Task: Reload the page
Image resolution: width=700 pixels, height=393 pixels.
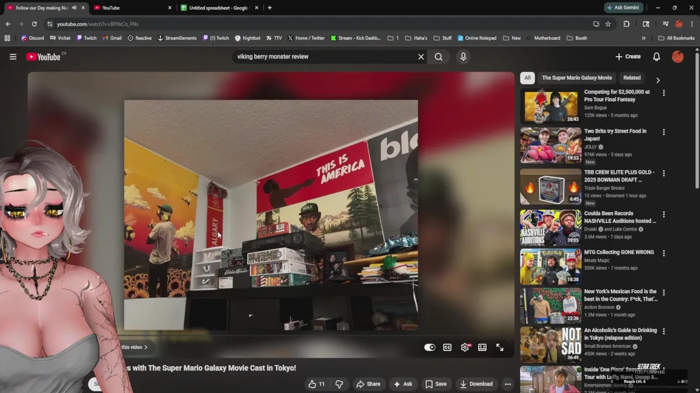Action: [34, 24]
